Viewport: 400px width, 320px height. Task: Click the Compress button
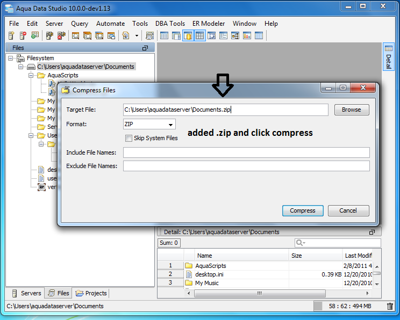point(303,210)
